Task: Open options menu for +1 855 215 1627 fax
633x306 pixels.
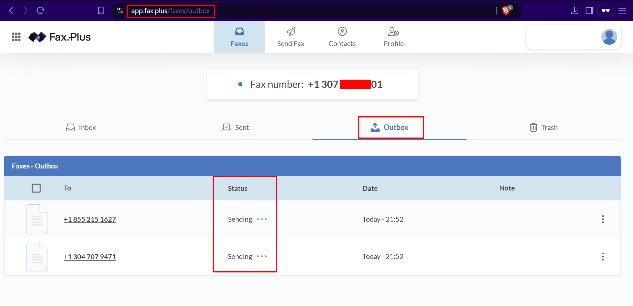Action: pos(603,219)
